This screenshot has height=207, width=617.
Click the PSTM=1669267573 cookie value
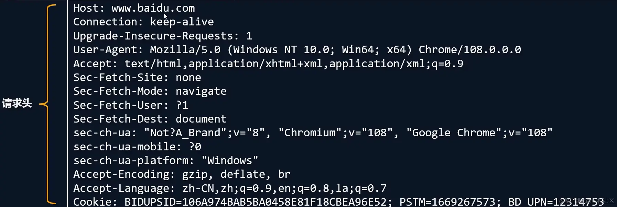click(x=447, y=202)
